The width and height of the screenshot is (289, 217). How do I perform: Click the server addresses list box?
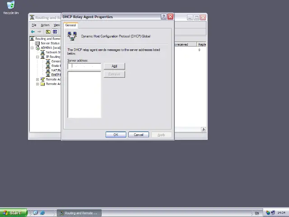click(84, 94)
